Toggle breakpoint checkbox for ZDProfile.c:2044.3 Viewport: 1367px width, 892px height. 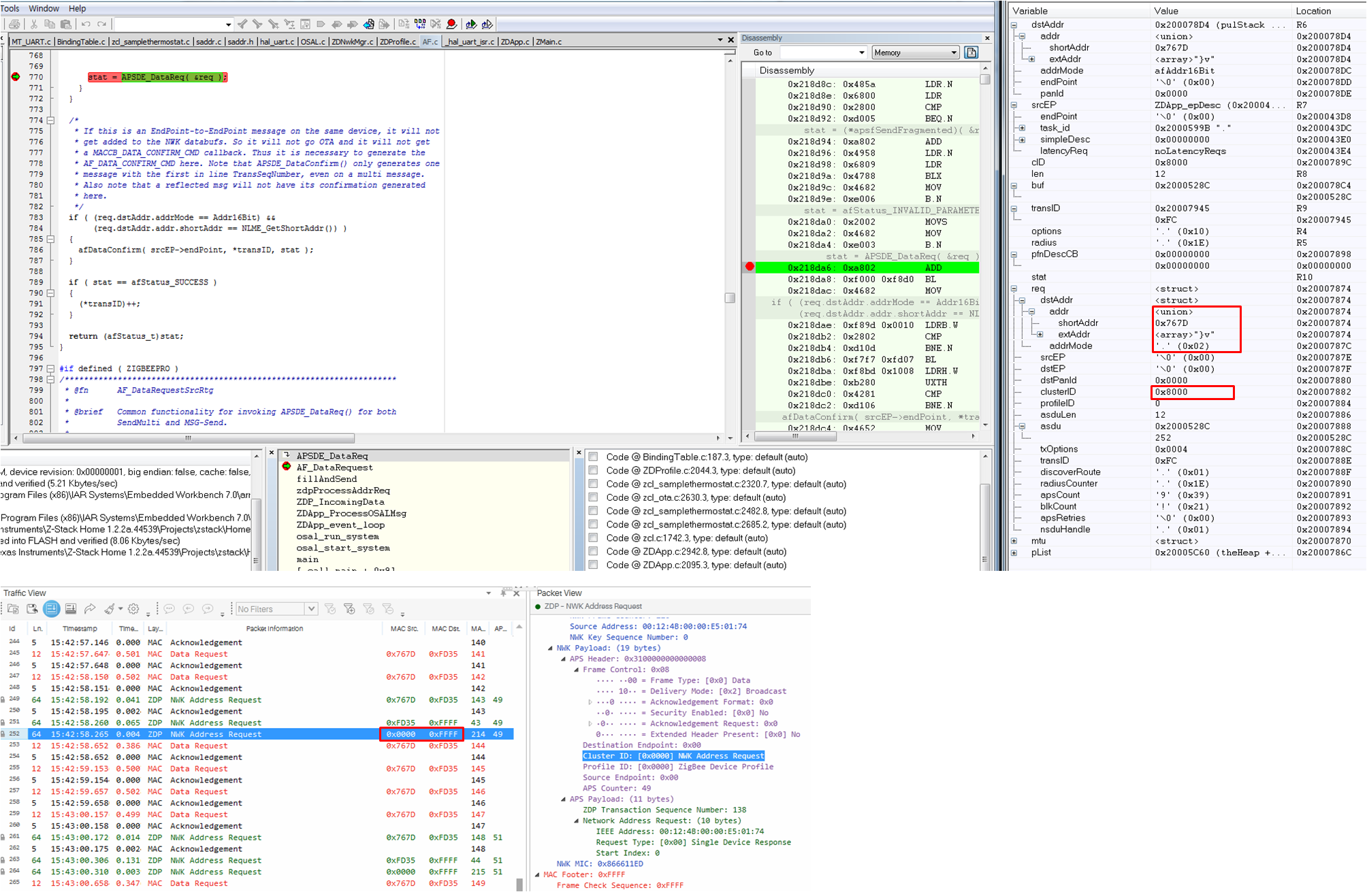(x=594, y=471)
